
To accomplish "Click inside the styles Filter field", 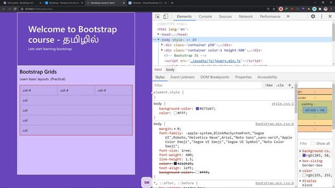I will 207,85.
